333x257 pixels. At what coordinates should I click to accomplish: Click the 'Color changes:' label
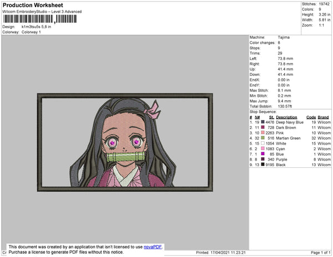click(x=263, y=43)
